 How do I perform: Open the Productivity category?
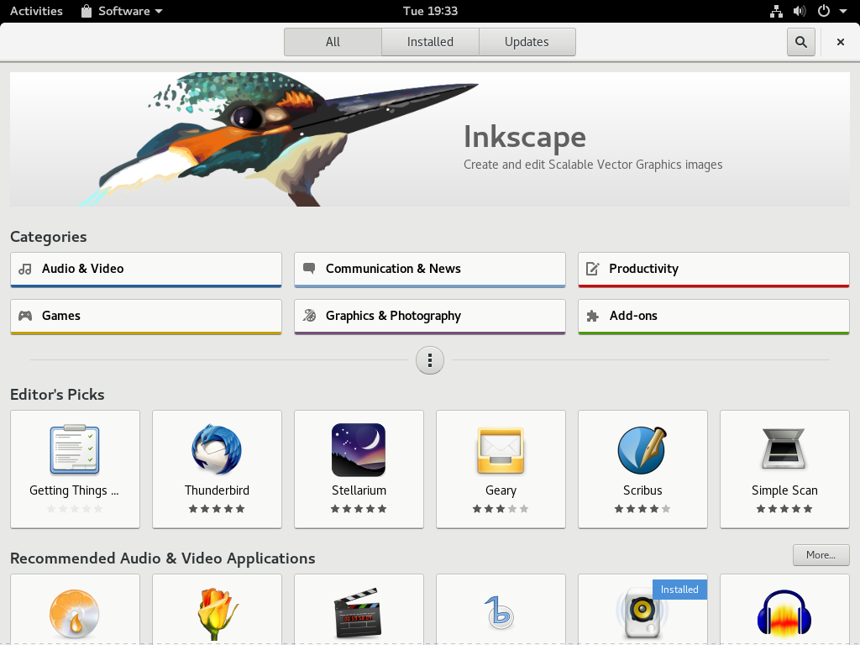[714, 270]
